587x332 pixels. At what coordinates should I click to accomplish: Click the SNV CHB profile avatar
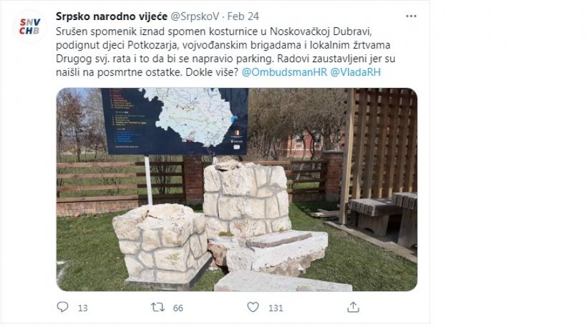point(30,27)
